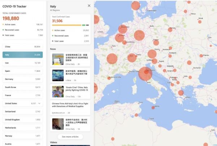Pick United Kingdom in the list
The image size is (217, 146).
pyautogui.click(x=22, y=120)
